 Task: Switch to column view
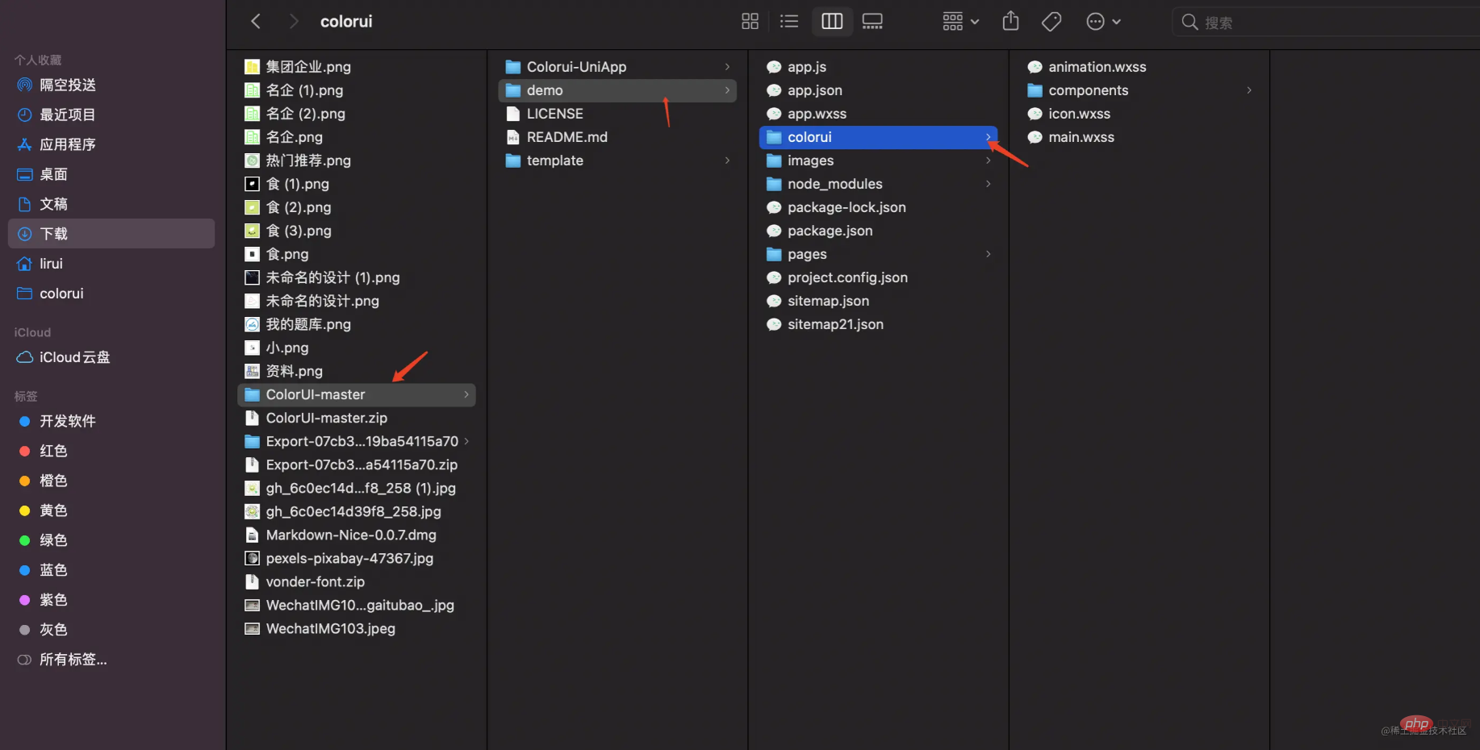(832, 22)
